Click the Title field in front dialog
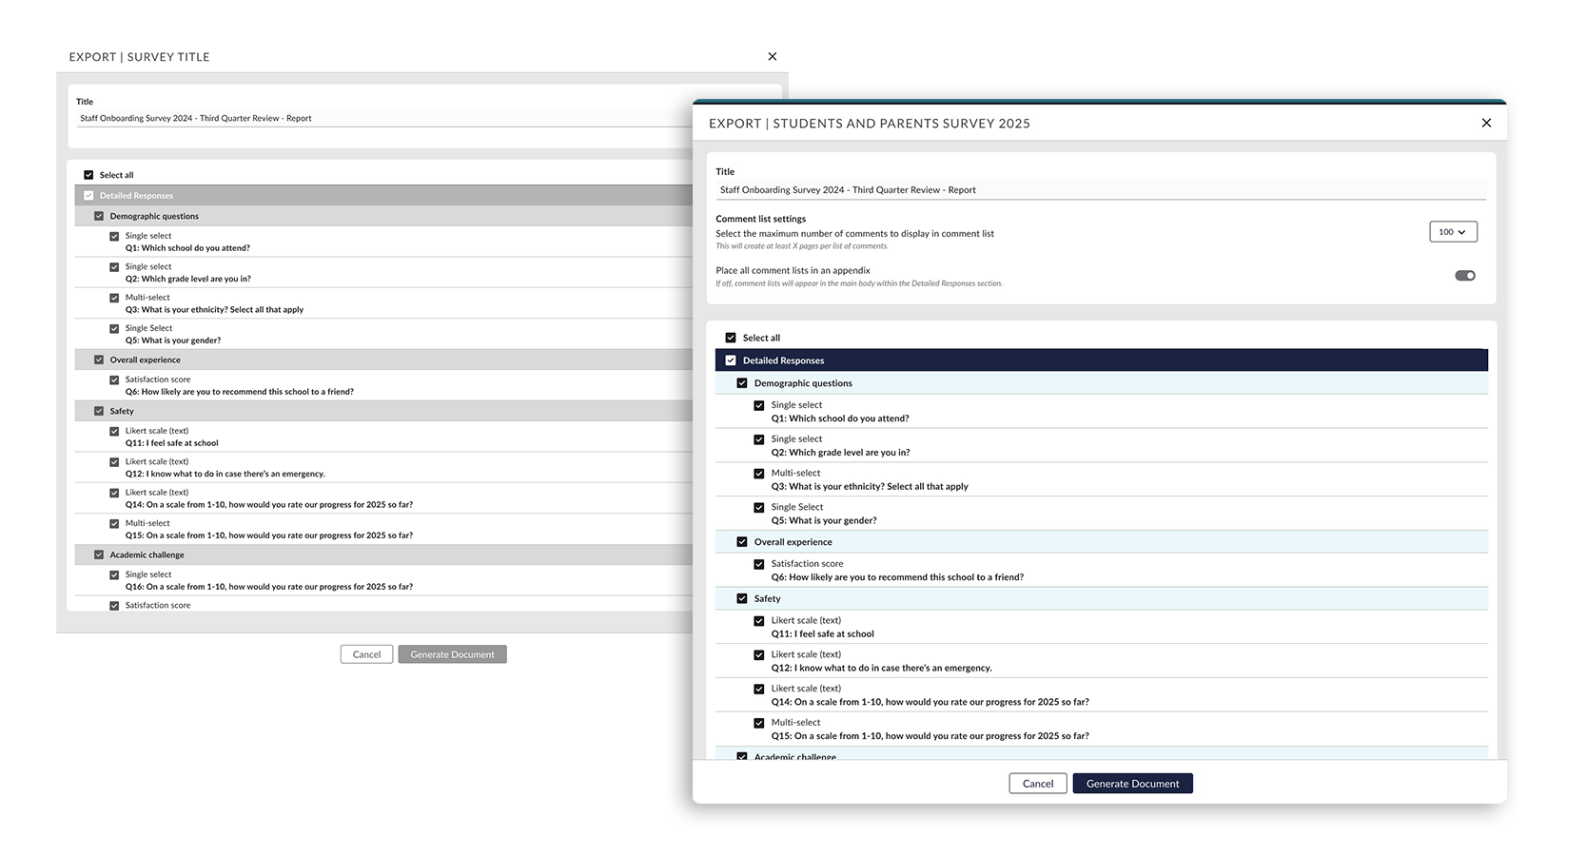Screen dimensions: 1586x856 1101,190
